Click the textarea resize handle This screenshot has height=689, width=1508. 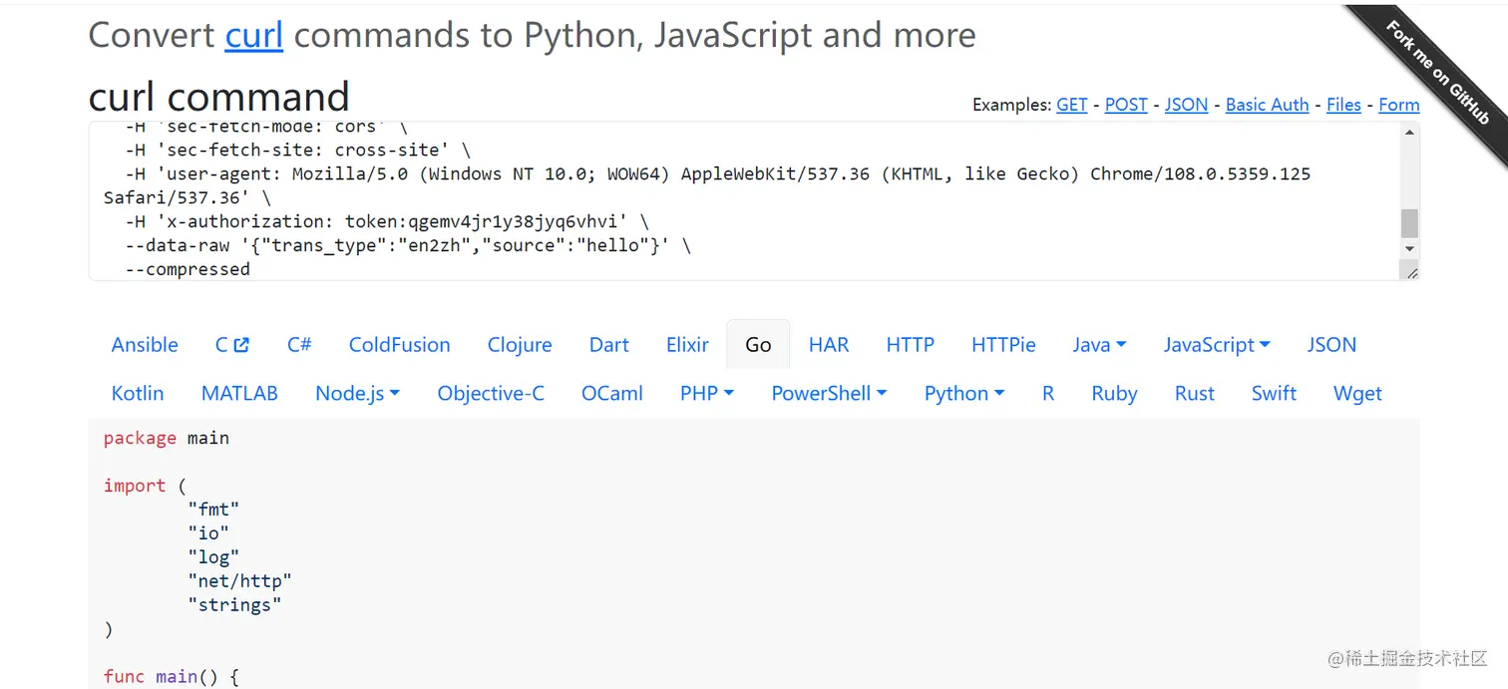click(1411, 272)
